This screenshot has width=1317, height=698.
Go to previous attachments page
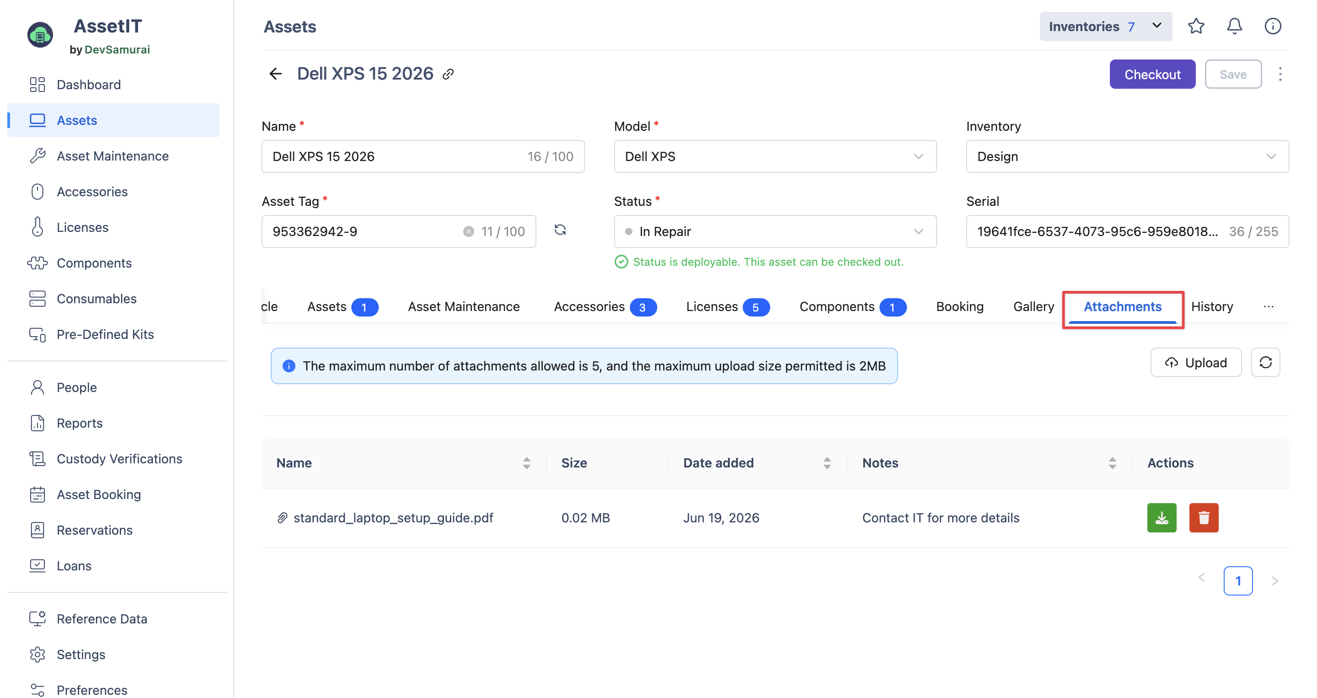pyautogui.click(x=1201, y=578)
